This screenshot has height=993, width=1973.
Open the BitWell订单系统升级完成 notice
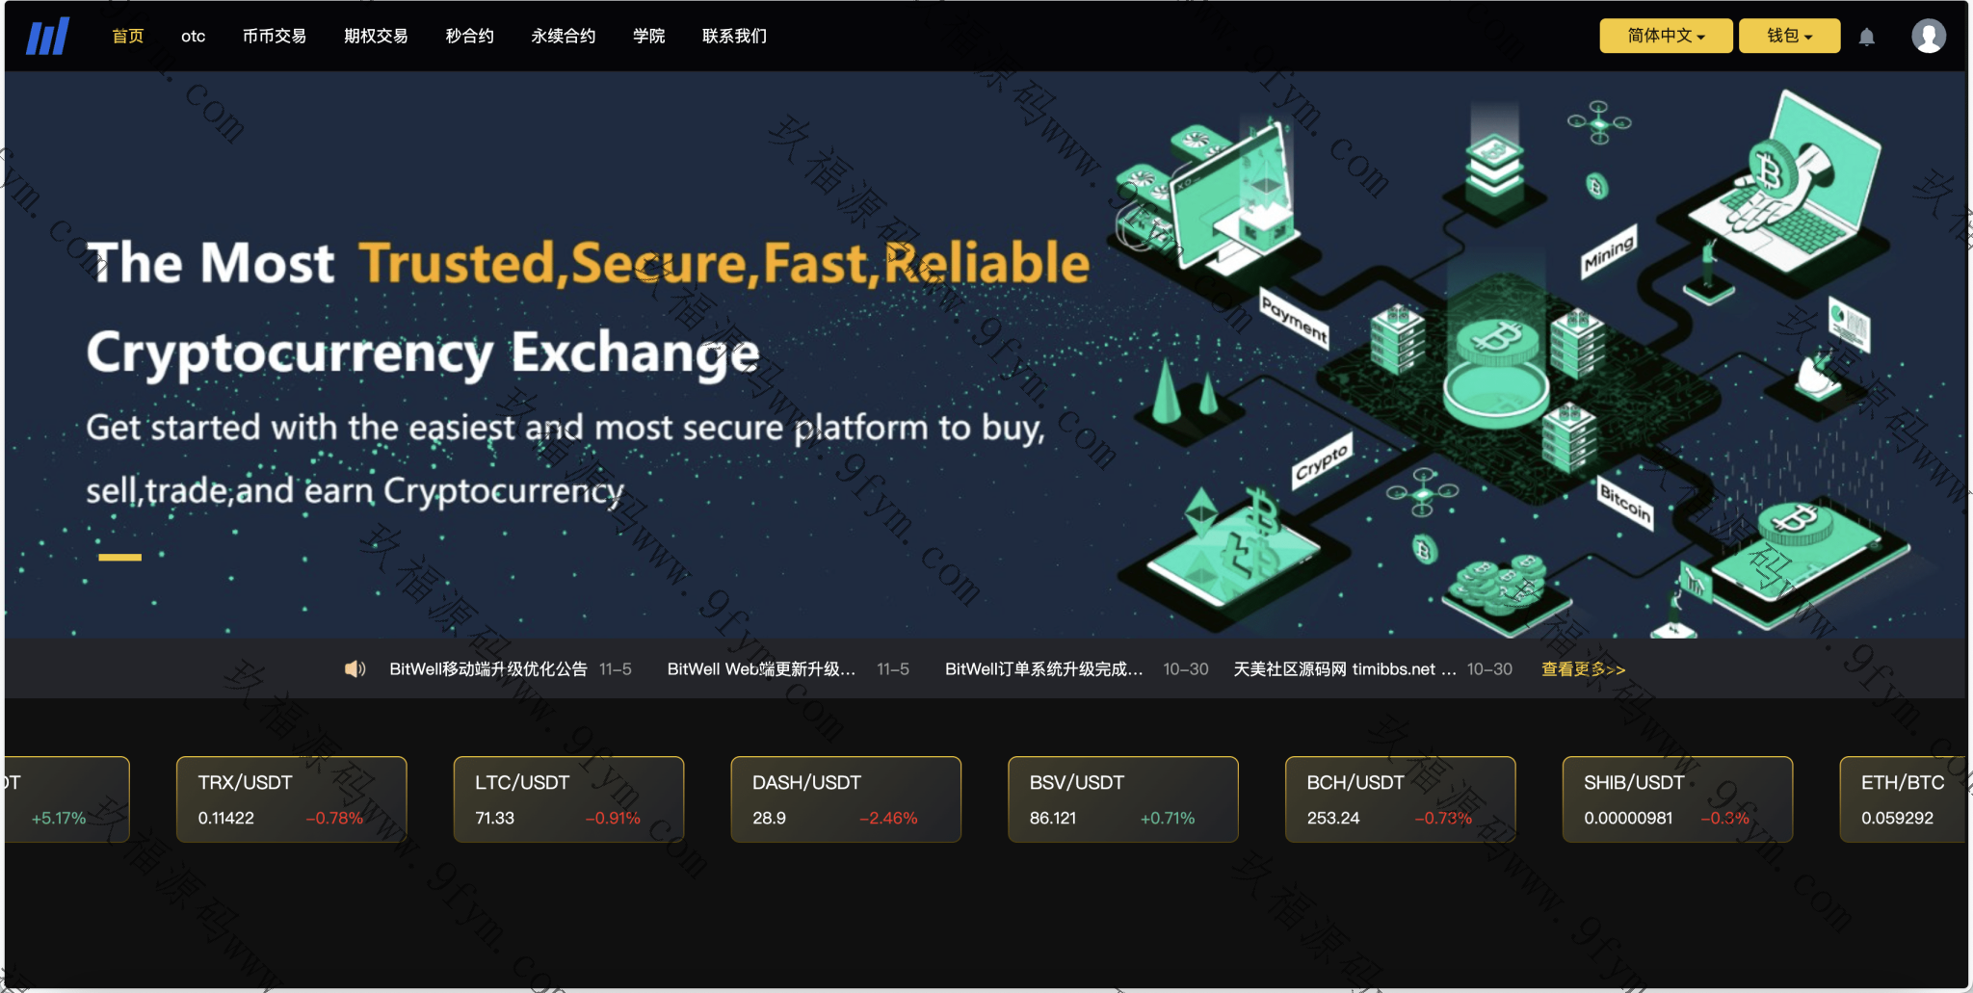(1044, 668)
